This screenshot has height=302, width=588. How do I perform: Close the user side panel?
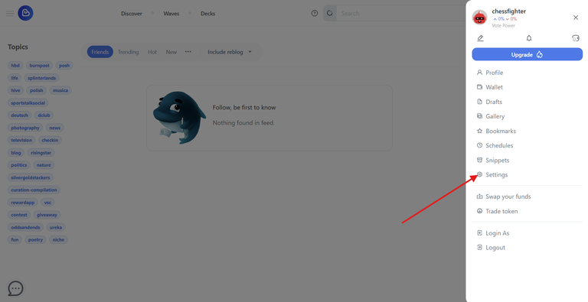(576, 18)
